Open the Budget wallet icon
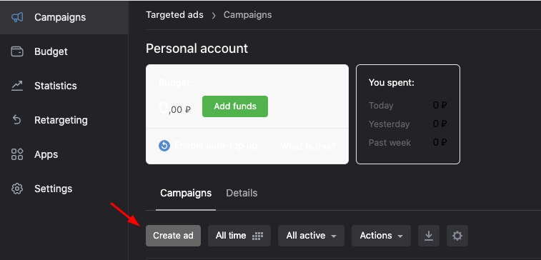The height and width of the screenshot is (260, 541). pyautogui.click(x=17, y=51)
